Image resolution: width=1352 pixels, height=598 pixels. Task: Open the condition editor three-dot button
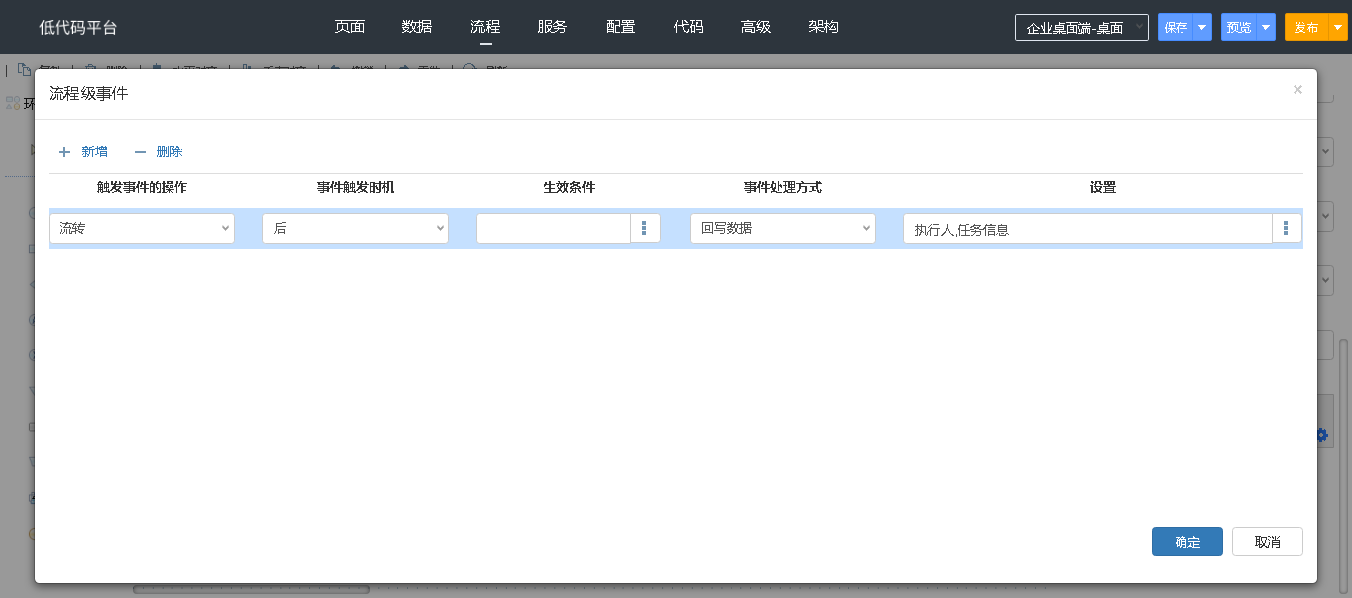[x=645, y=228]
